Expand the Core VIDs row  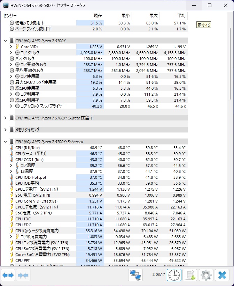[11, 47]
